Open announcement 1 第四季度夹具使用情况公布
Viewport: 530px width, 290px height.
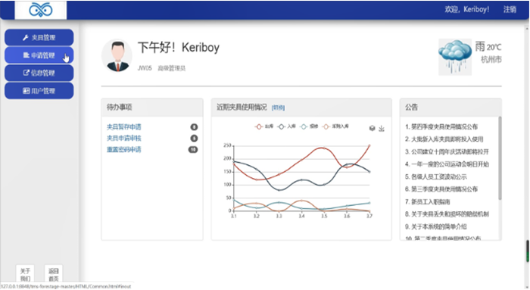click(x=441, y=126)
